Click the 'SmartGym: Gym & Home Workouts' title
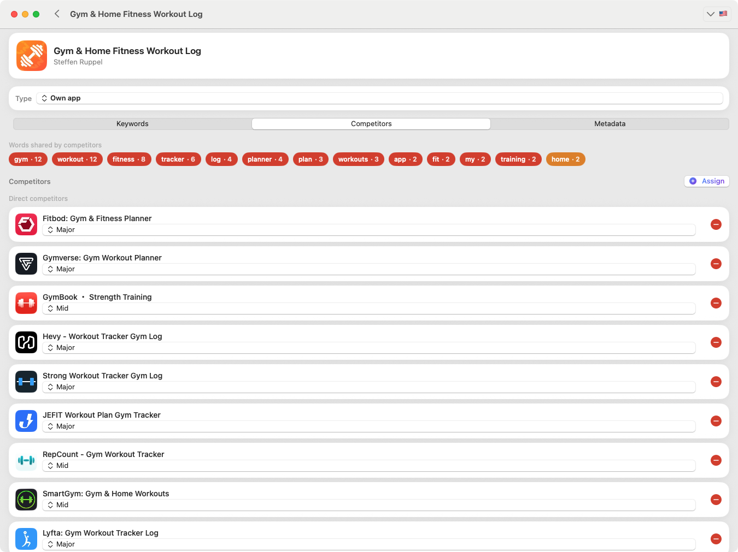The height and width of the screenshot is (552, 738). tap(106, 494)
